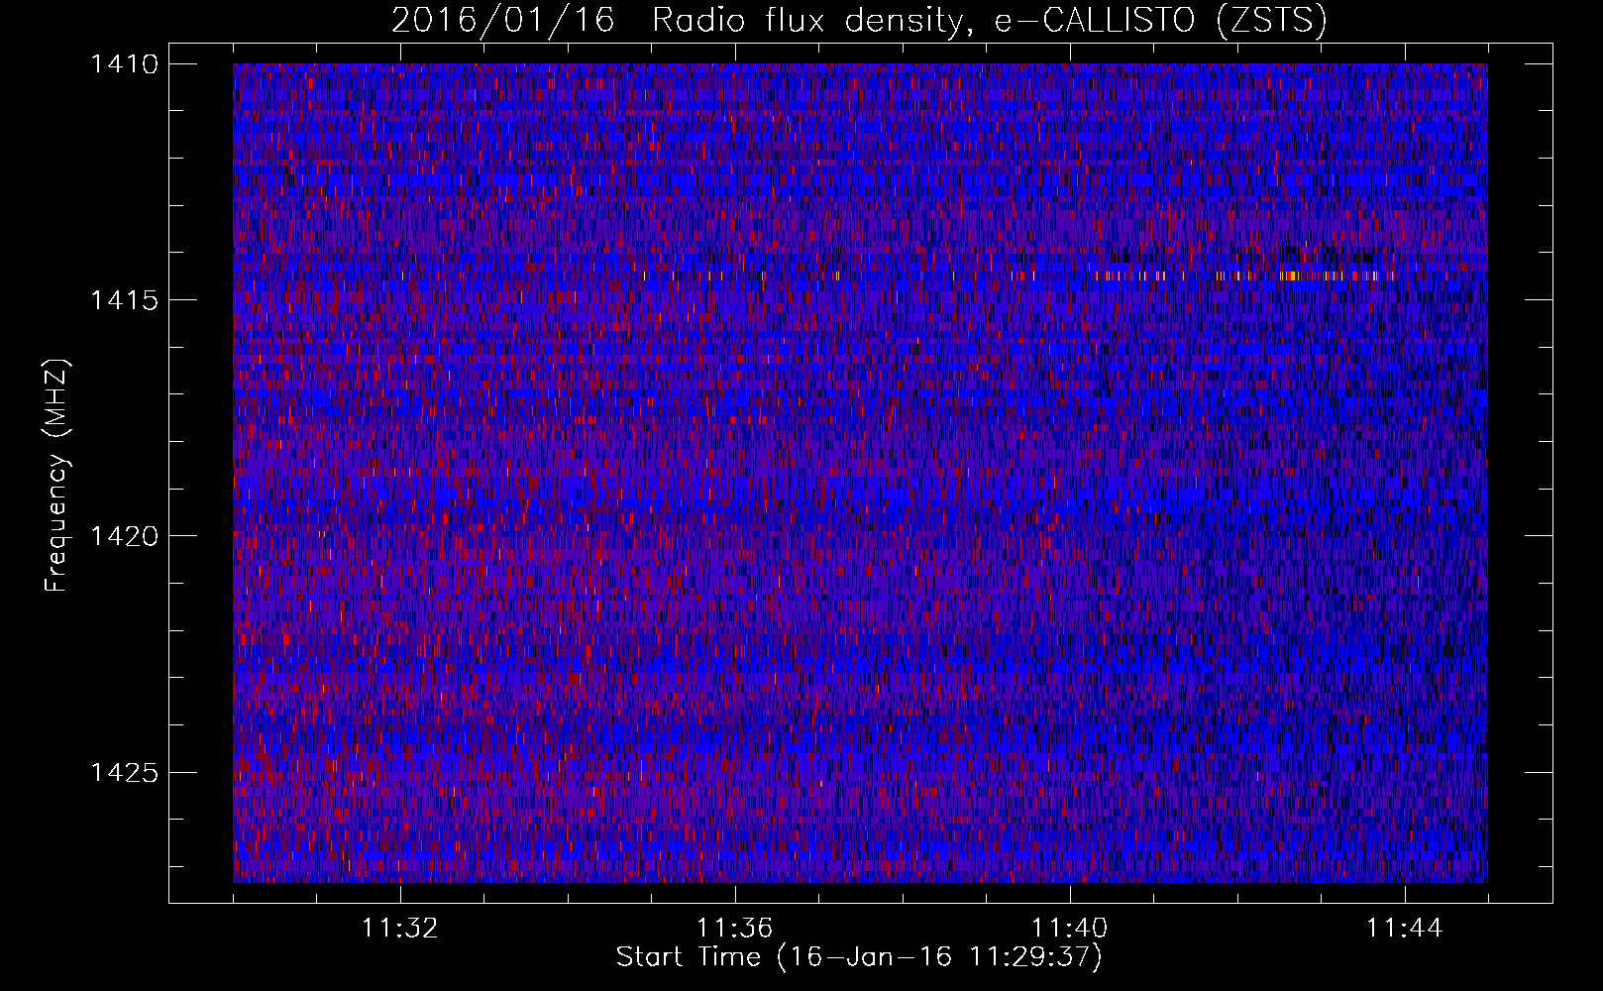Image resolution: width=1603 pixels, height=991 pixels.
Task: Click the 11:36 time tick label
Action: click(x=735, y=929)
